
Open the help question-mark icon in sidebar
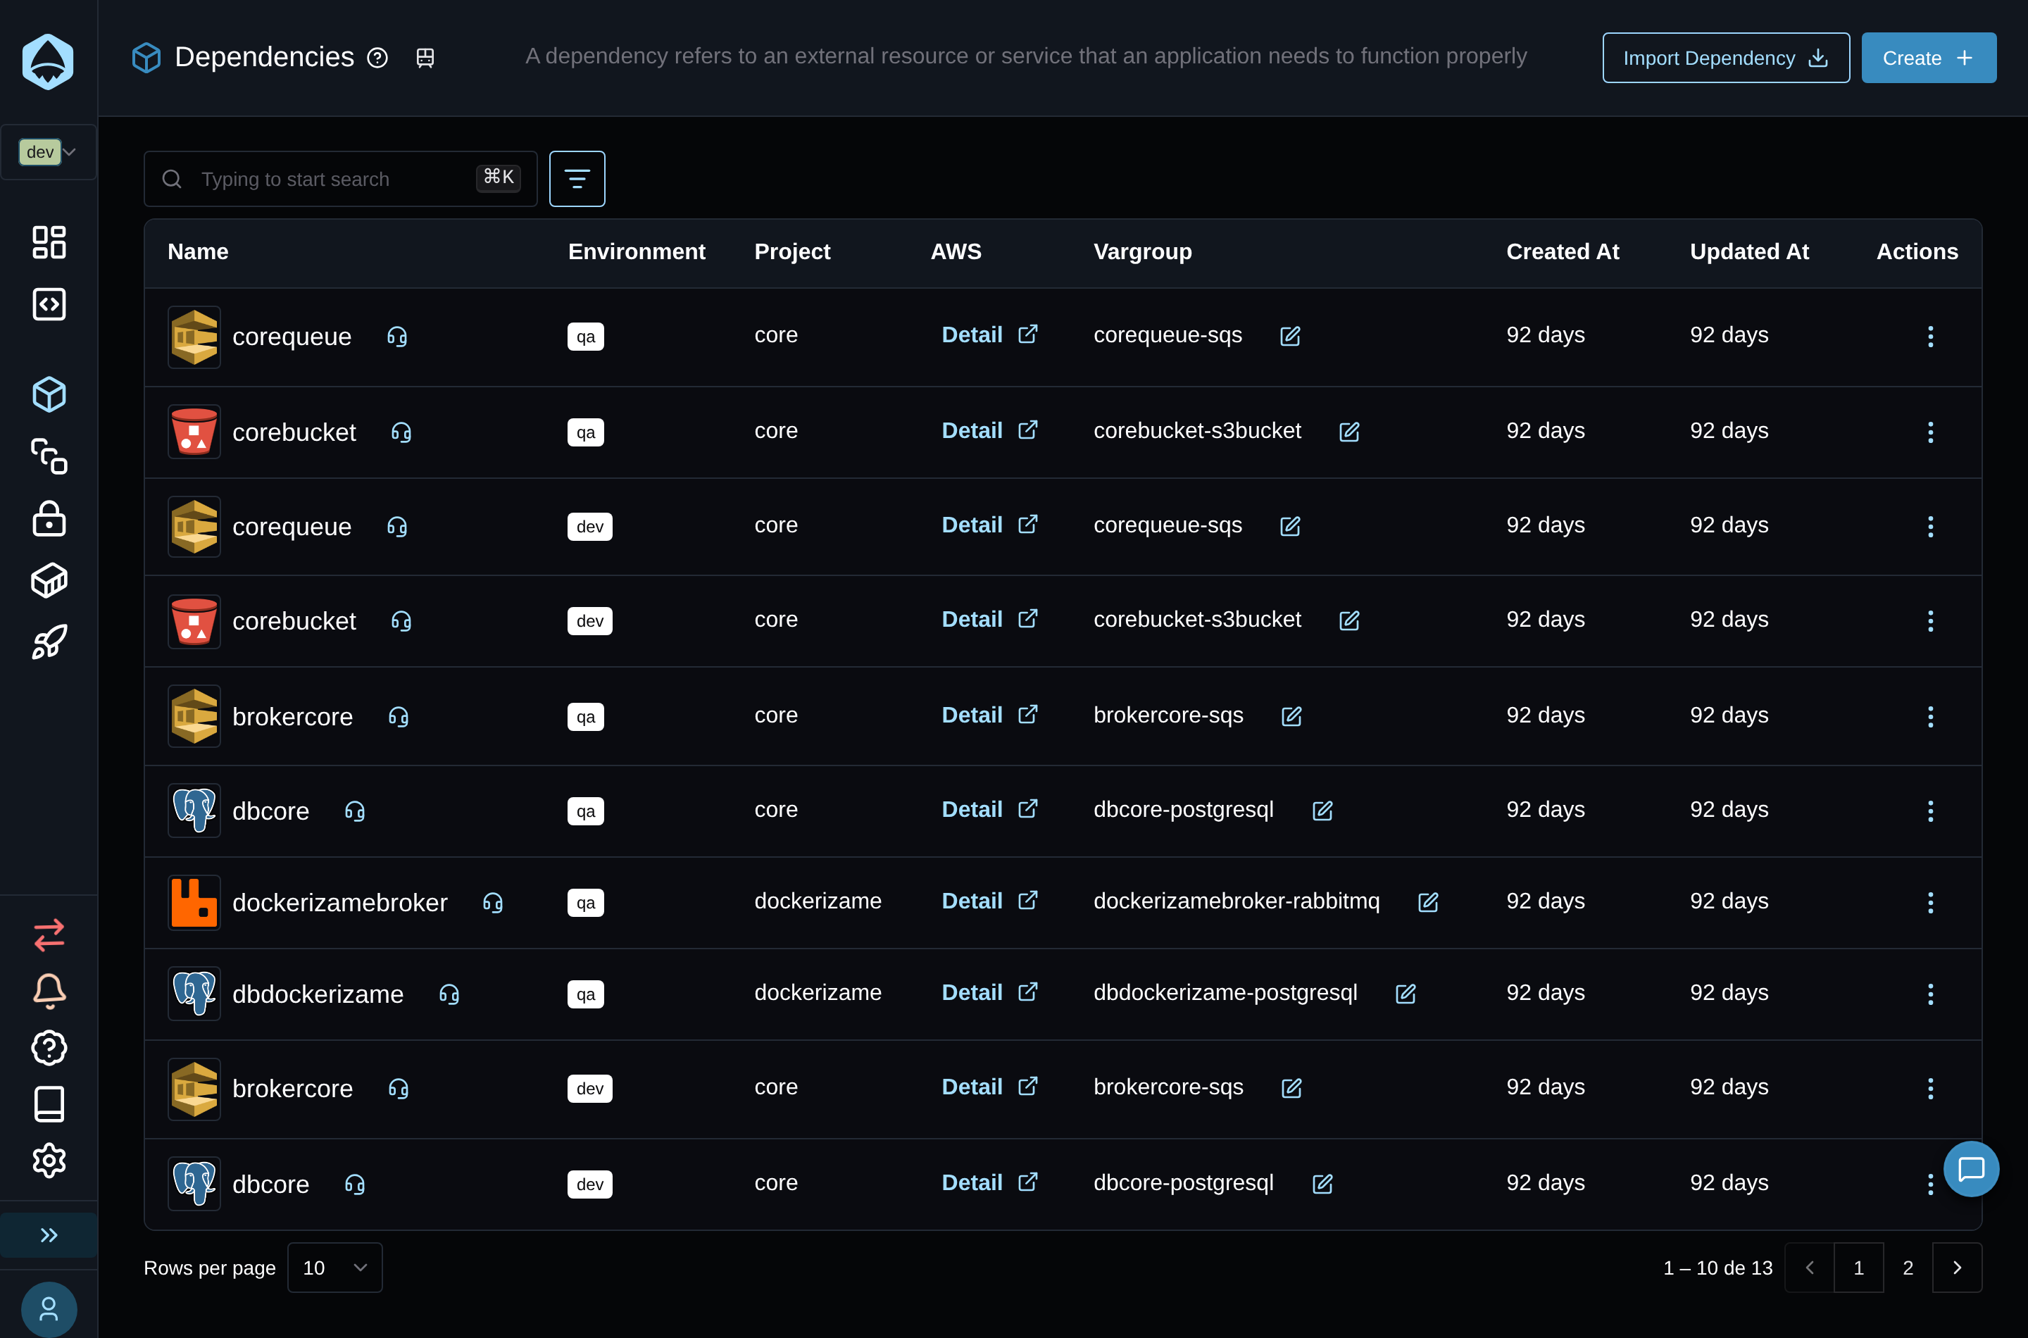[49, 1048]
